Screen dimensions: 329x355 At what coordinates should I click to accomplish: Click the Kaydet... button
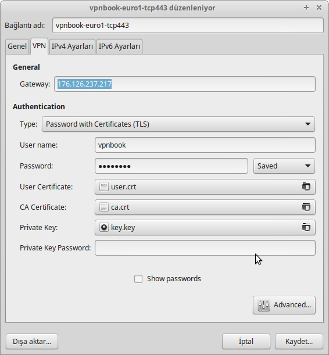pos(299,342)
